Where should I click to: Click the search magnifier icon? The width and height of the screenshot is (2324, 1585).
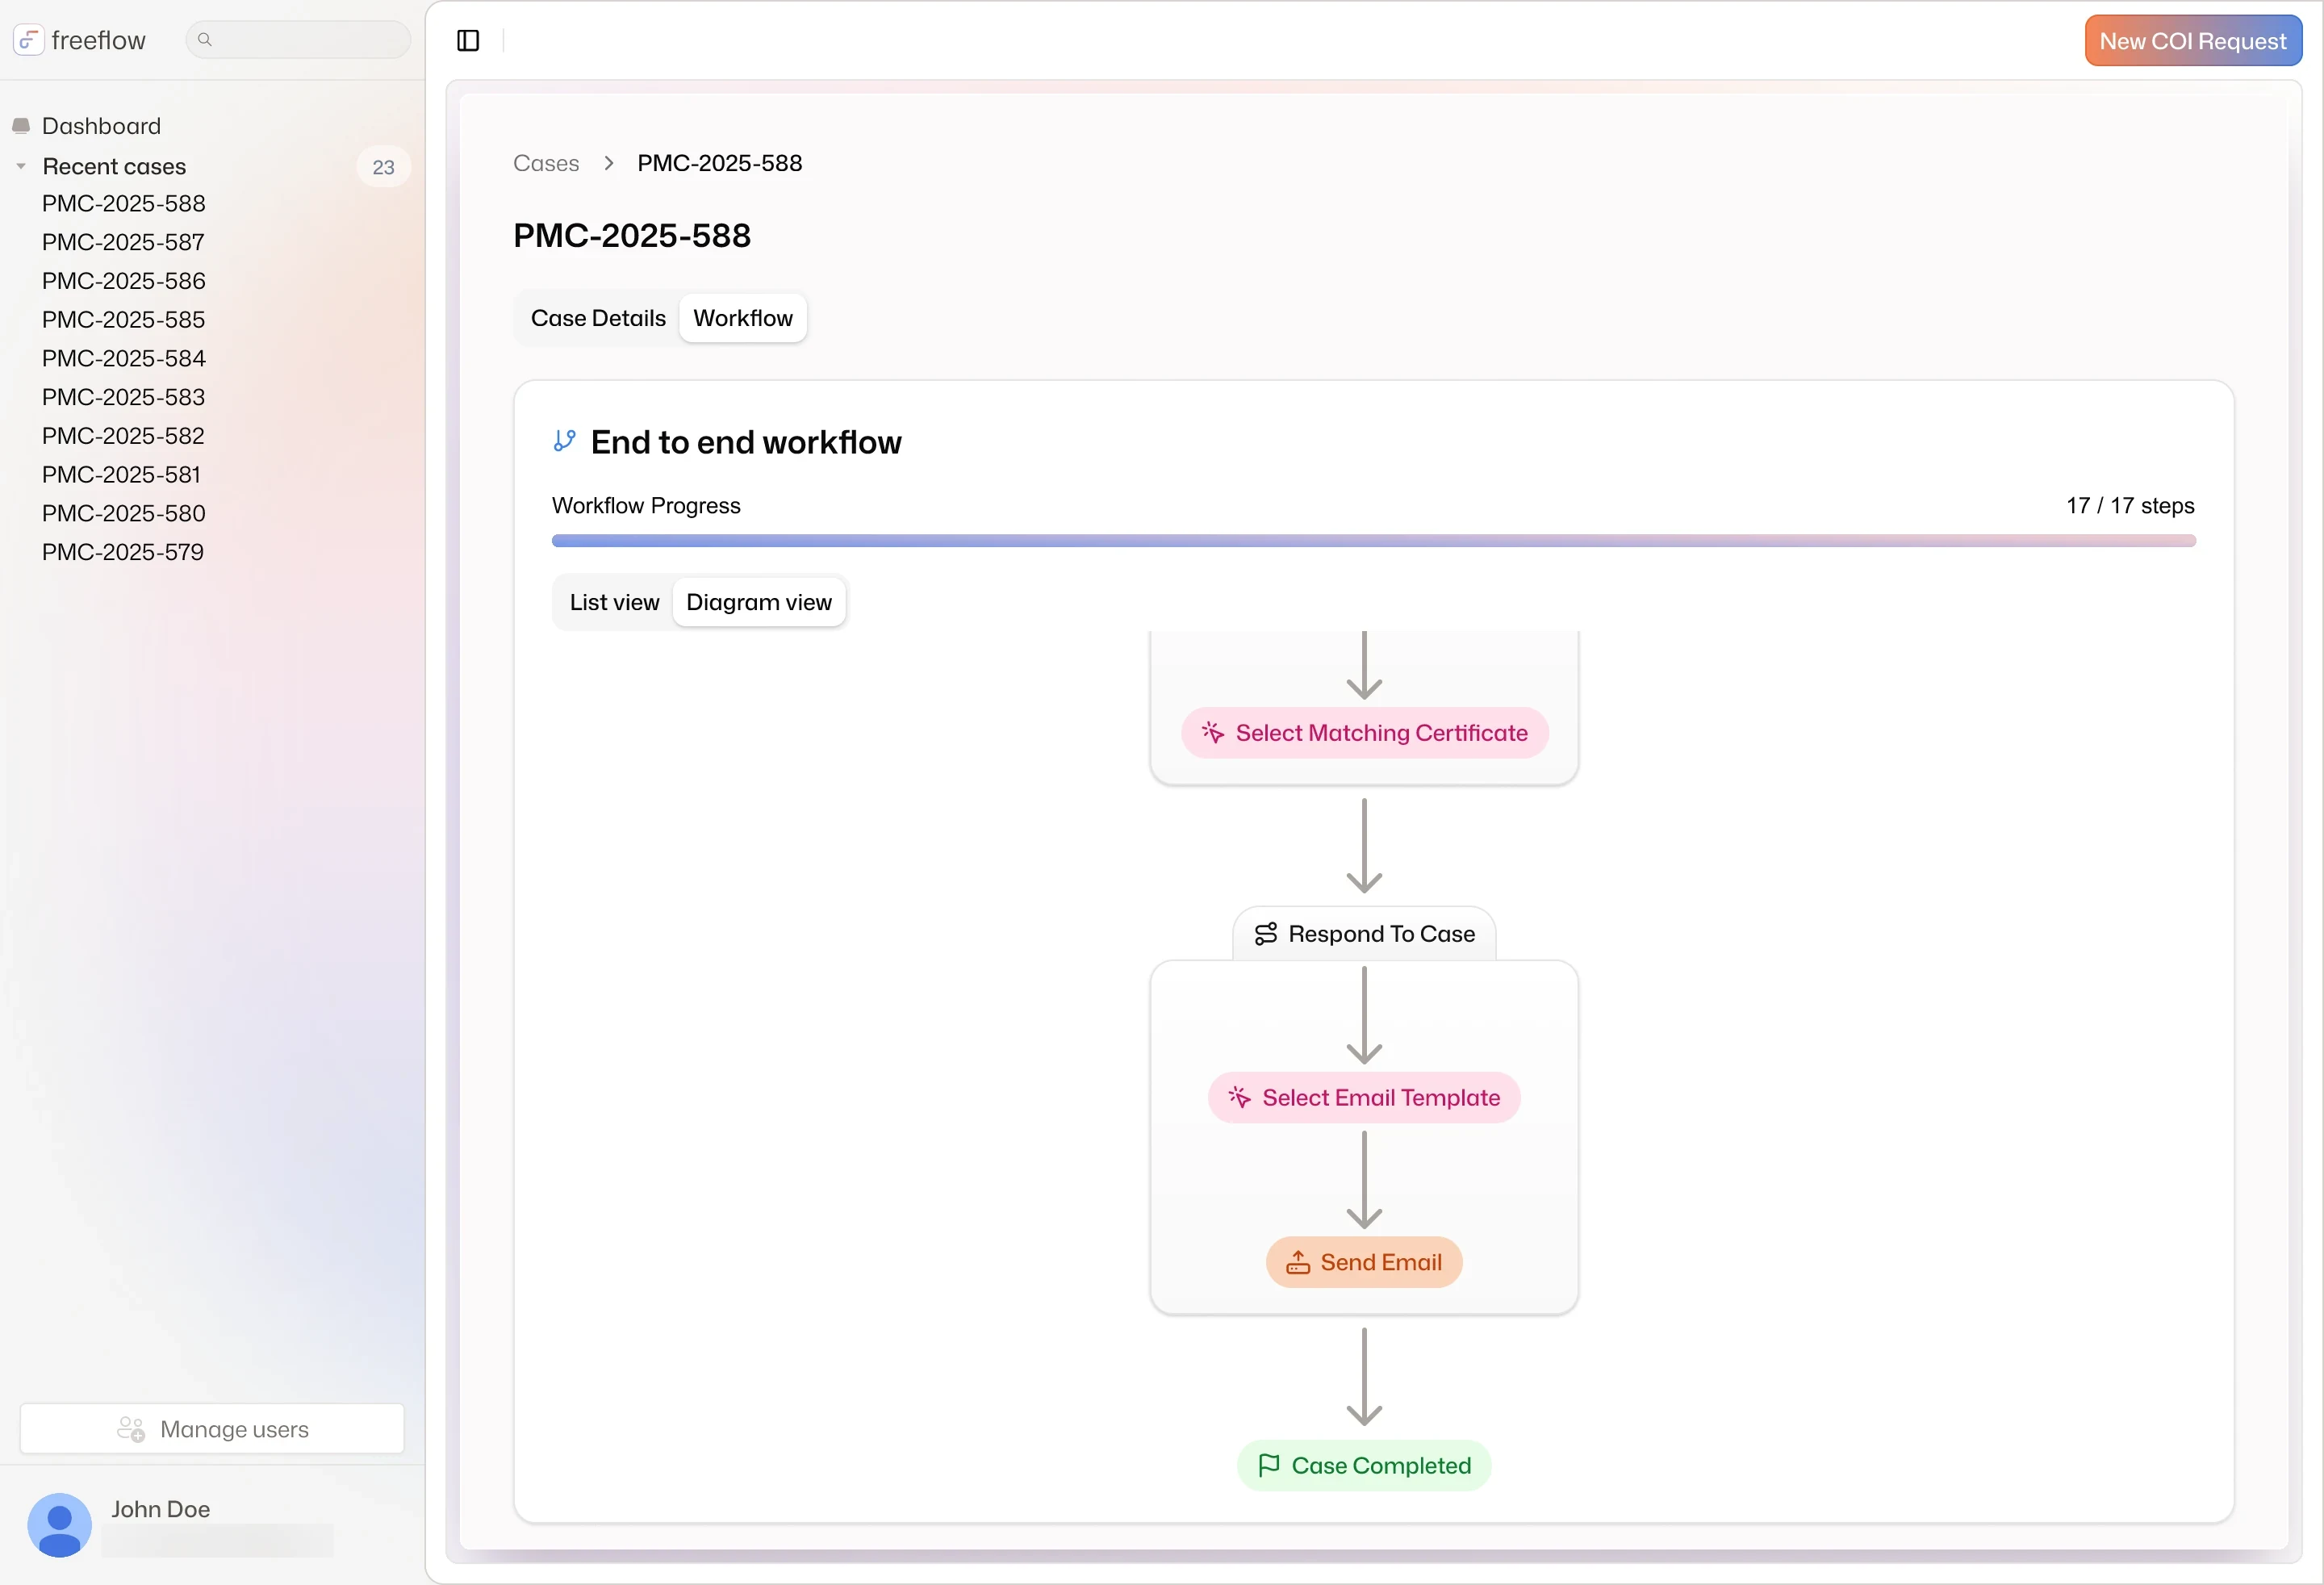click(205, 40)
